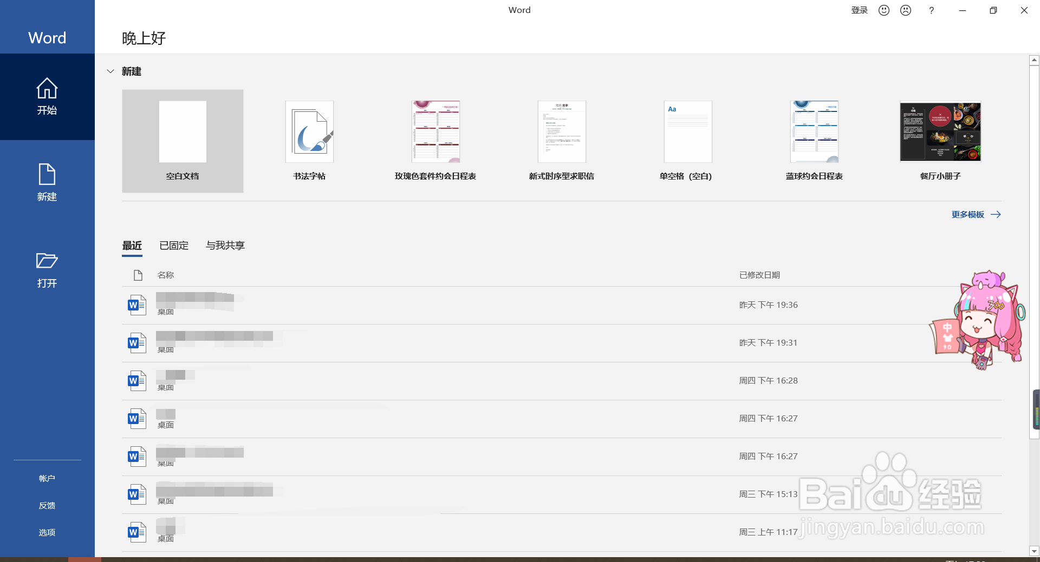Switch to the 最近 tab
The width and height of the screenshot is (1040, 562).
click(132, 246)
